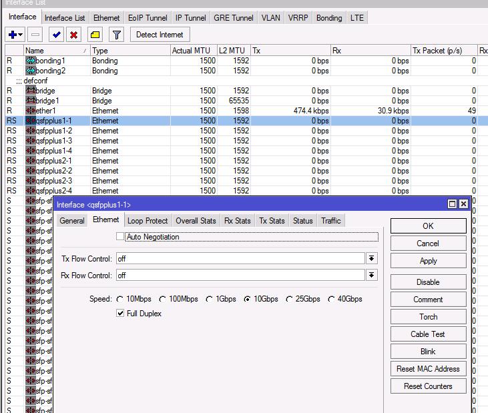Image resolution: width=488 pixels, height=413 pixels.
Task: Open the Bonding tab
Action: 329,18
